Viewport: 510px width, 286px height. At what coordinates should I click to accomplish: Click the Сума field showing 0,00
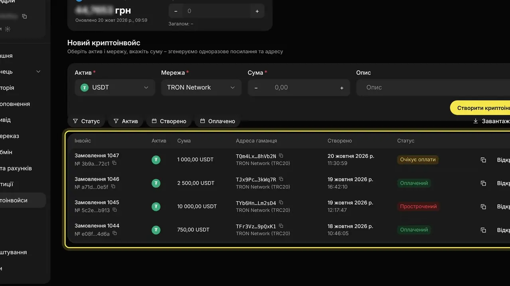pos(299,87)
